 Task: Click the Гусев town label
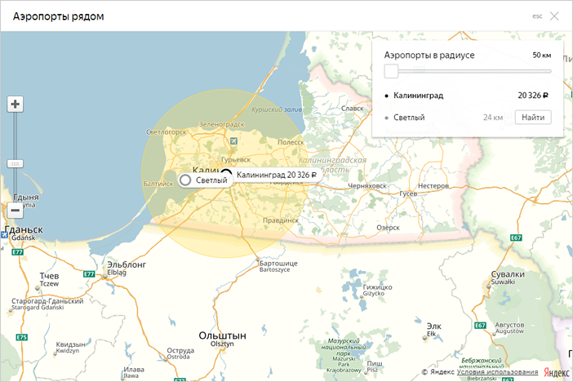tap(408, 193)
